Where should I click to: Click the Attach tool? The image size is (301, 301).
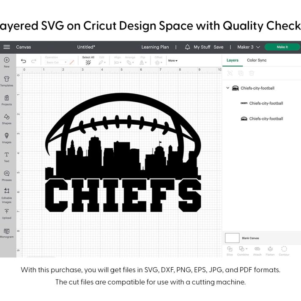[x=257, y=251]
